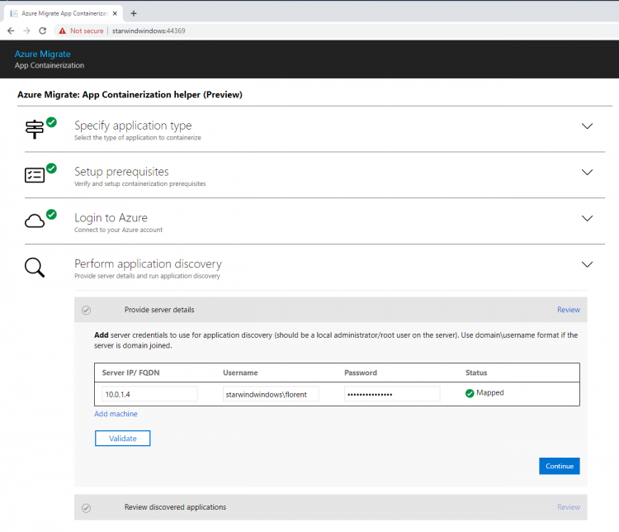619x532 pixels.
Task: Expand the Login to Azure section
Action: click(x=587, y=218)
